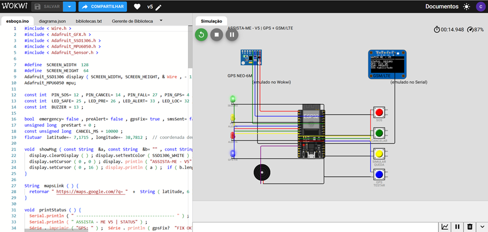Click the project name 'v5'
The height and width of the screenshot is (232, 488).
[x=150, y=6]
